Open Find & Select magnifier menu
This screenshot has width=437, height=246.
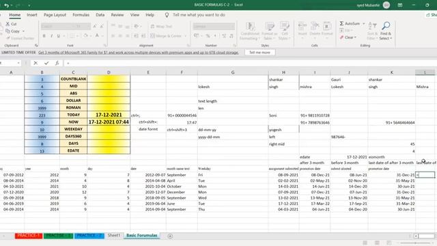coord(385,31)
